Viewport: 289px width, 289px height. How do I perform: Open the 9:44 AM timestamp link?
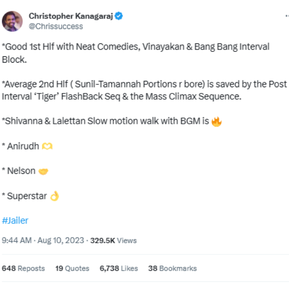[17, 240]
